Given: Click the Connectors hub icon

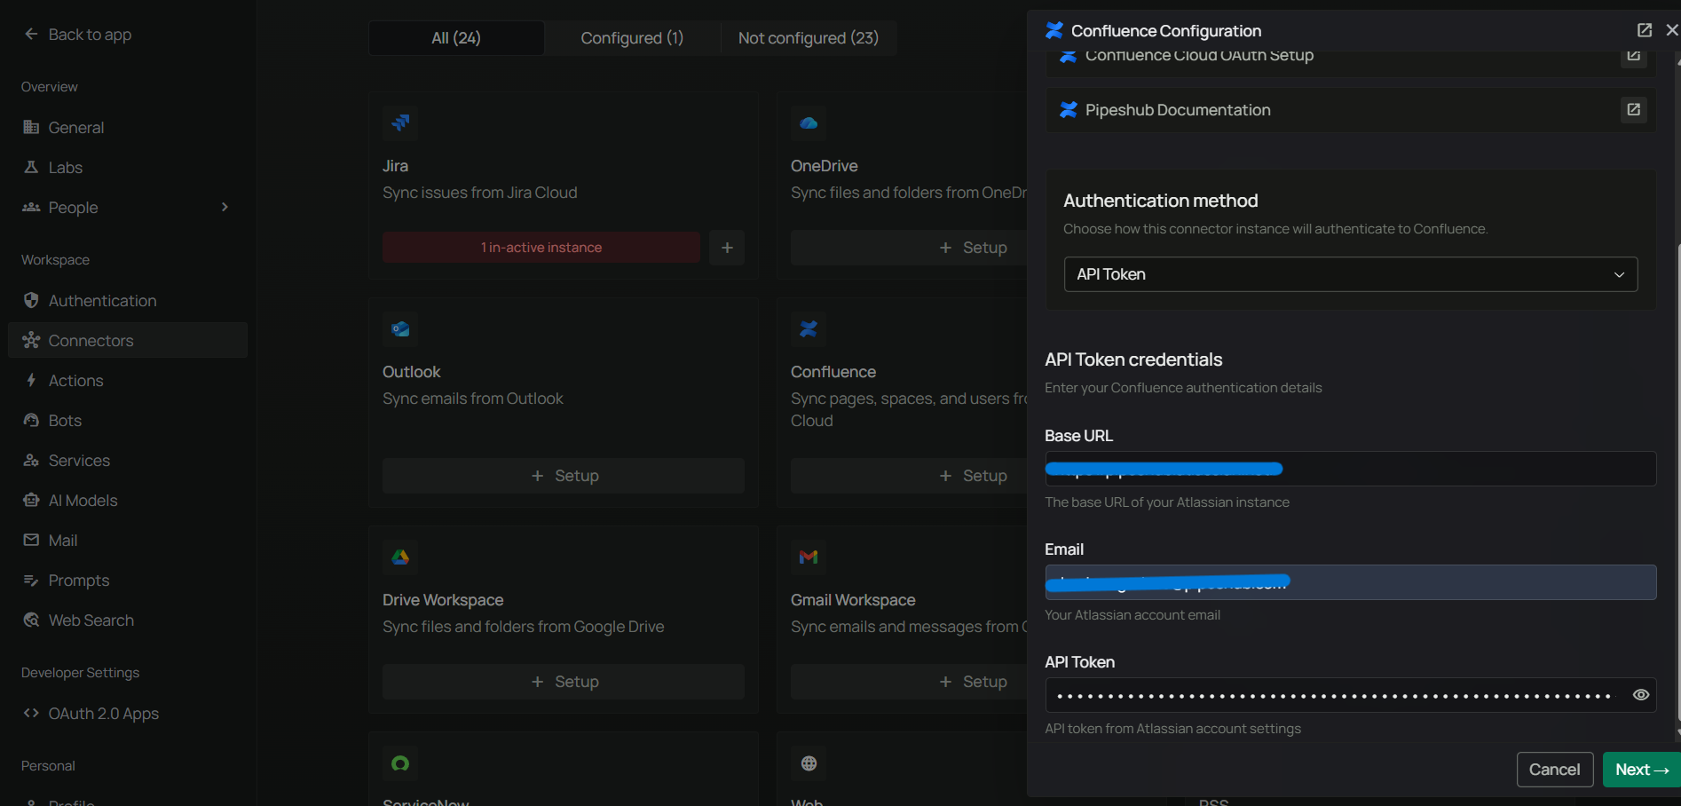Looking at the screenshot, I should [31, 340].
